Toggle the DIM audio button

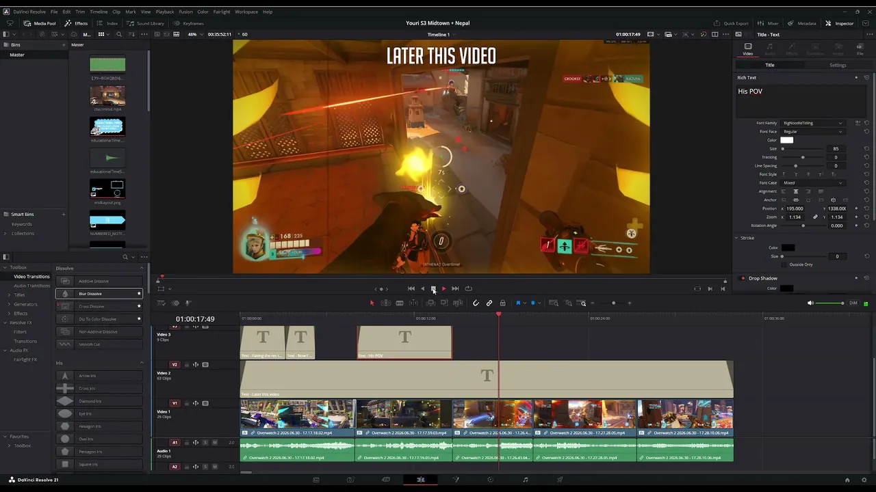click(x=853, y=303)
